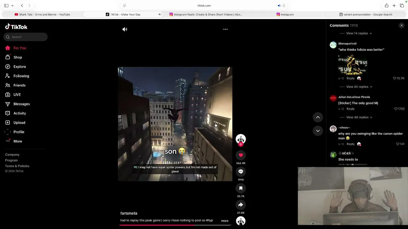Image resolution: width=408 pixels, height=229 pixels.
Task: Open the Following feed
Action: pyautogui.click(x=17, y=76)
